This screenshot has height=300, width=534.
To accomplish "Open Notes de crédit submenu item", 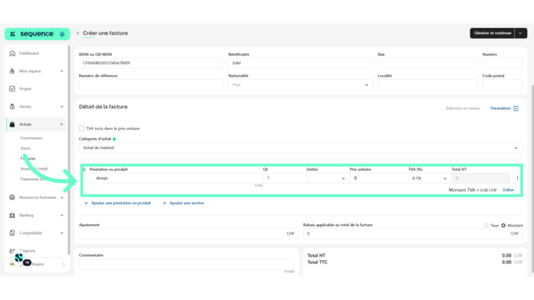I will click(34, 169).
